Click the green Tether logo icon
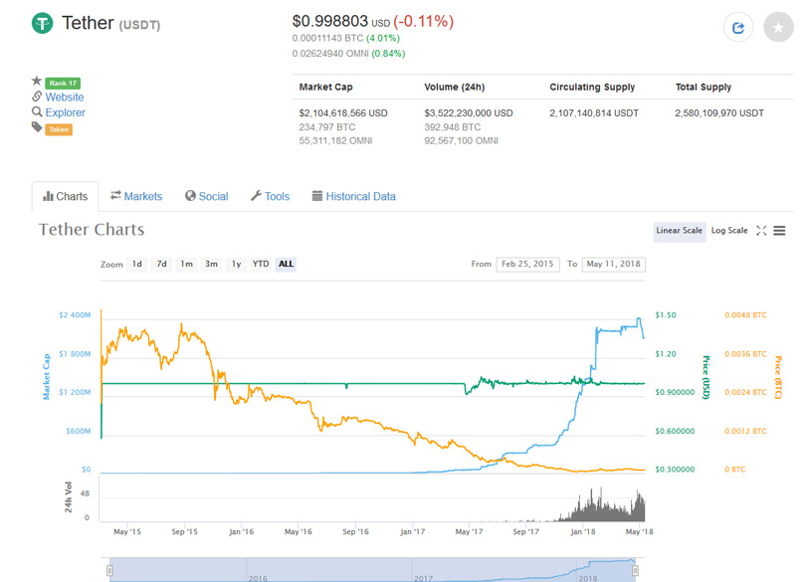Viewport: 804px width, 582px height. 42,23
